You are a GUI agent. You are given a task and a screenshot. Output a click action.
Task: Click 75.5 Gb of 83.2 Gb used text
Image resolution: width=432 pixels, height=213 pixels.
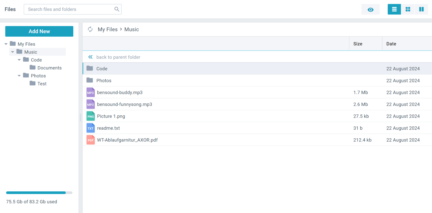[x=32, y=202]
